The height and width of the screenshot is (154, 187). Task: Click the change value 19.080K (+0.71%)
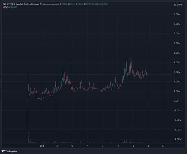(x=100, y=4)
